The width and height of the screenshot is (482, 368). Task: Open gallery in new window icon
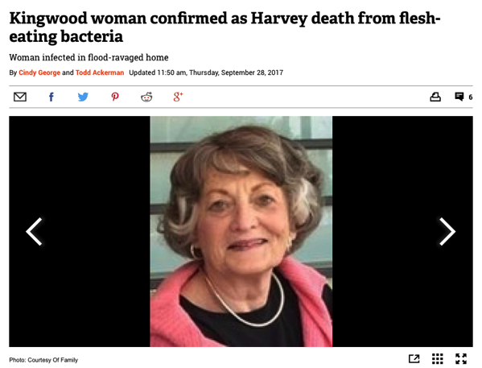(x=414, y=358)
